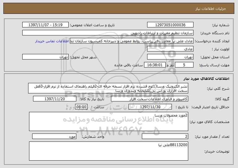Click the شهر محل تحویل field

click(x=45, y=57)
